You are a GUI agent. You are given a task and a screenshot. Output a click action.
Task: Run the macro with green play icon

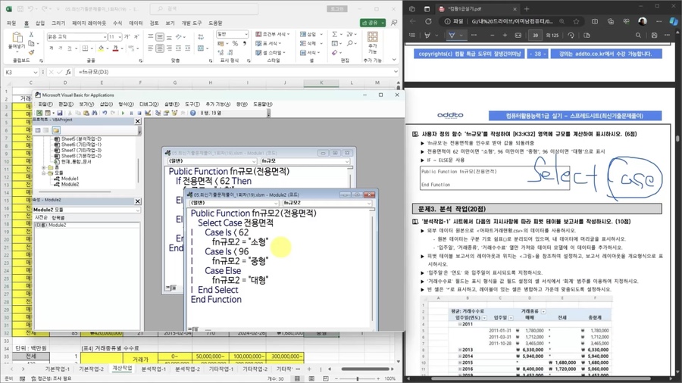pyautogui.click(x=123, y=113)
